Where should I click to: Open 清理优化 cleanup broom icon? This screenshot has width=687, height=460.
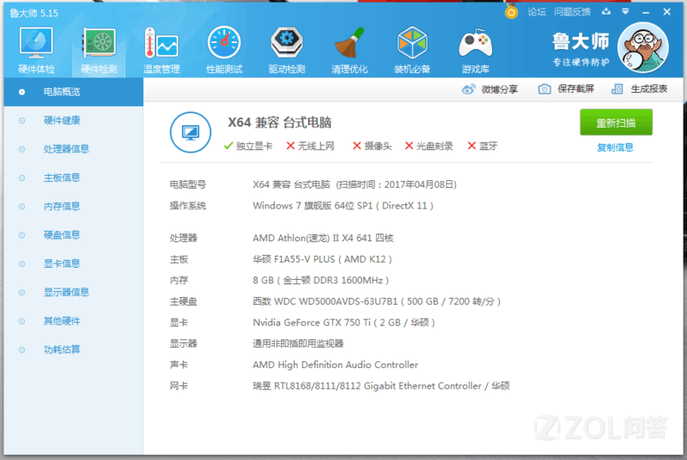350,50
